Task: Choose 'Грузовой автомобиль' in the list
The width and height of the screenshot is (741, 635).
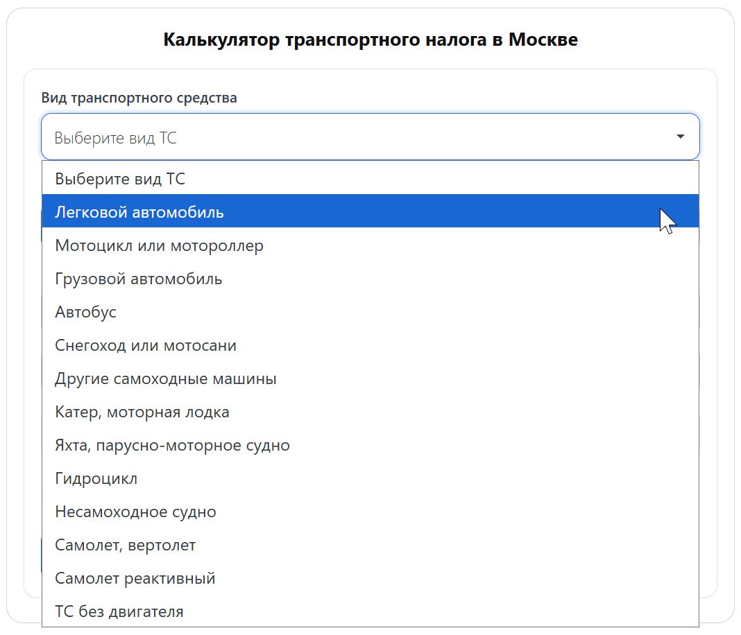Action: (138, 279)
